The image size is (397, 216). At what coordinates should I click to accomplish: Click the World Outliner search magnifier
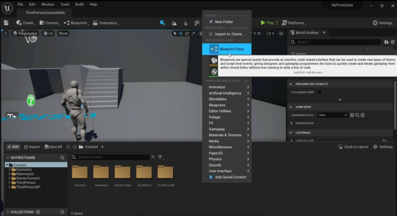[x=293, y=42]
